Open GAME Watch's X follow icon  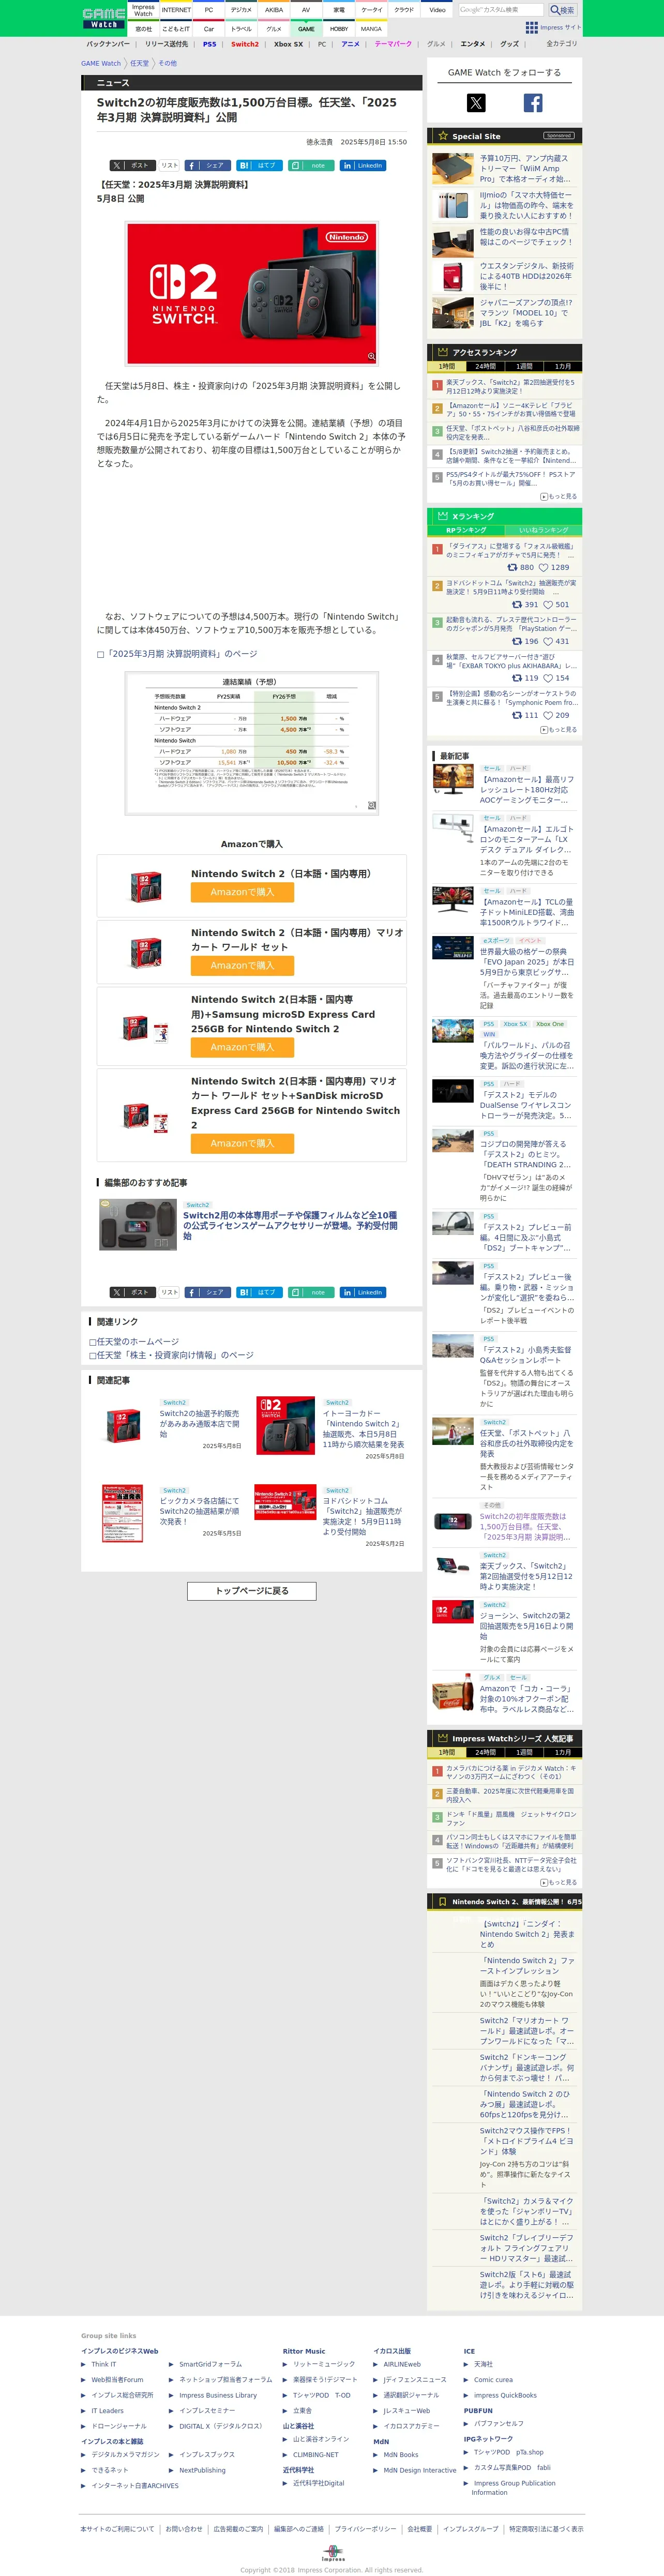tap(476, 102)
